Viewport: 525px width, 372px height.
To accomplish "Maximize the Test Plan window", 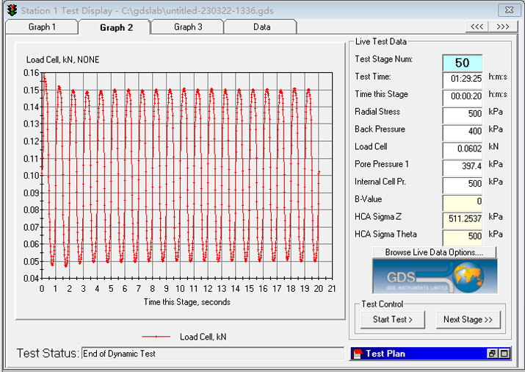I will 504,354.
